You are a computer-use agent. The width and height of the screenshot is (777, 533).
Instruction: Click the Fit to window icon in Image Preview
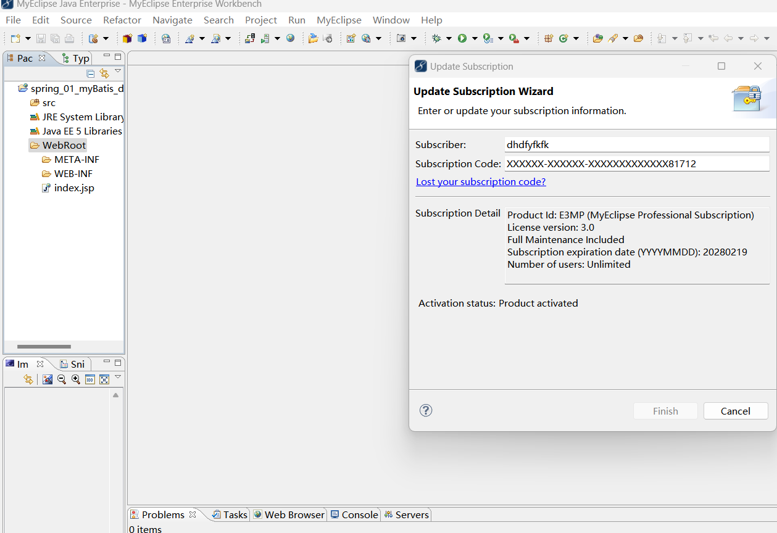104,379
